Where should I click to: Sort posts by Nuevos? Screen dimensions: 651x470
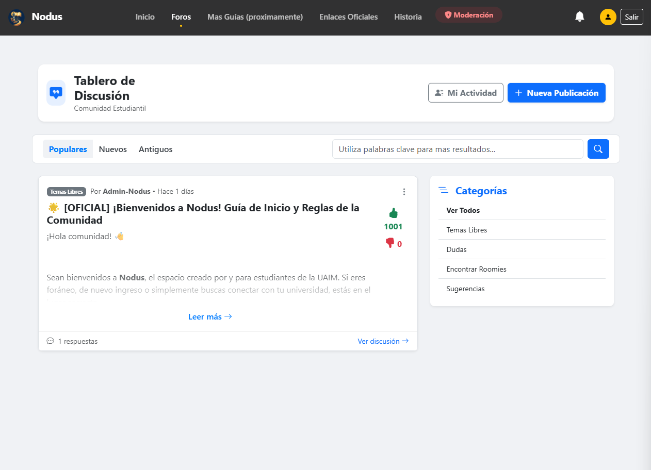pyautogui.click(x=112, y=149)
